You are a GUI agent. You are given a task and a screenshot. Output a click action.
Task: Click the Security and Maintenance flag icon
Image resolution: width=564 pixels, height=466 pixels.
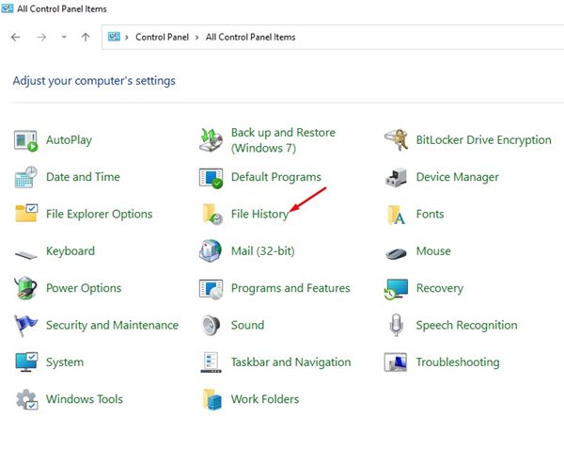coord(25,325)
